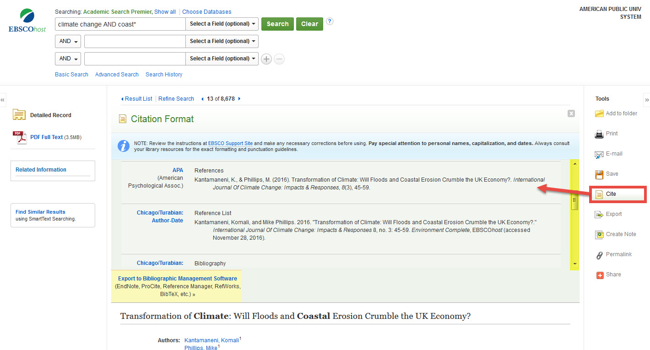
Task: Click the green Search button
Action: [277, 24]
